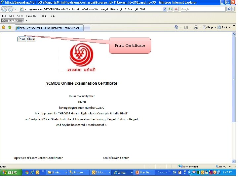This screenshot has width=238, height=178.
Task: Open the Outlook taskbar group
Action: pos(100,172)
